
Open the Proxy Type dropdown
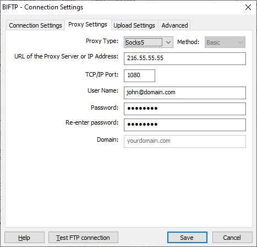pos(149,42)
